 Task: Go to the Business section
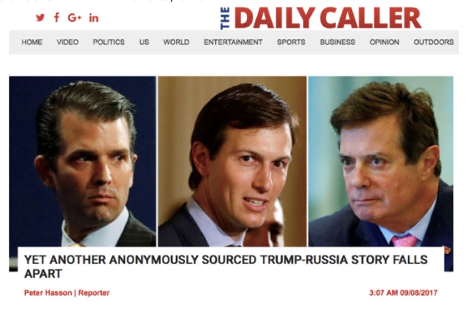click(337, 42)
